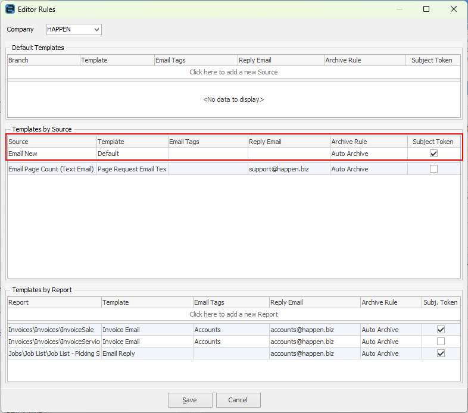Click Auto Archive in InvoiceService row
468x413 pixels.
(391, 342)
